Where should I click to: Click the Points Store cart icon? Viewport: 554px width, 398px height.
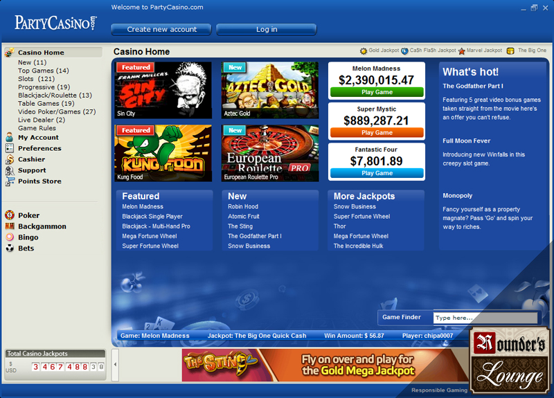(10, 181)
